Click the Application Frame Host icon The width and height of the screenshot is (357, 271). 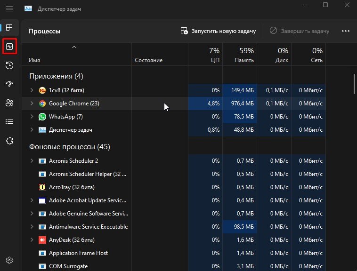coord(42,253)
